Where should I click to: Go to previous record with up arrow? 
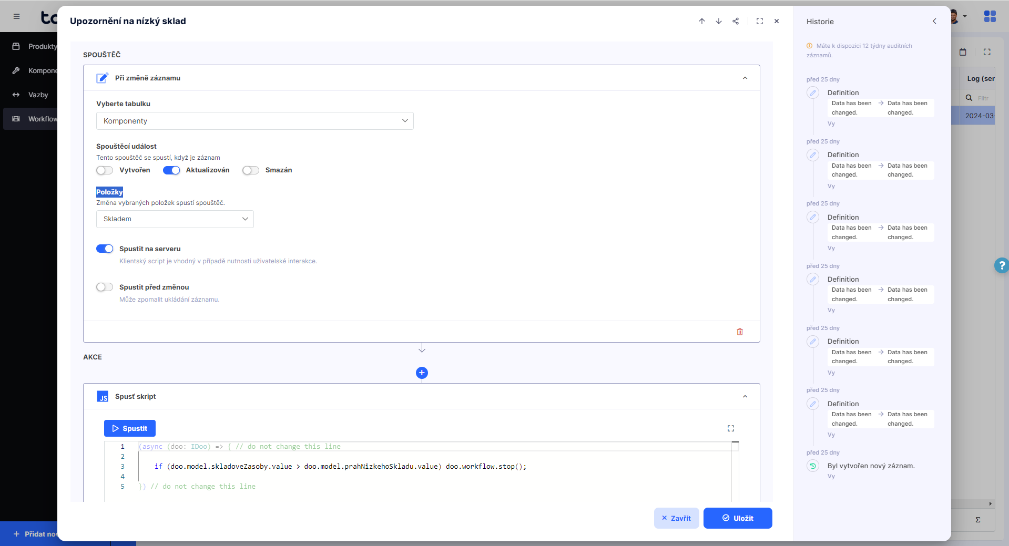pyautogui.click(x=702, y=21)
